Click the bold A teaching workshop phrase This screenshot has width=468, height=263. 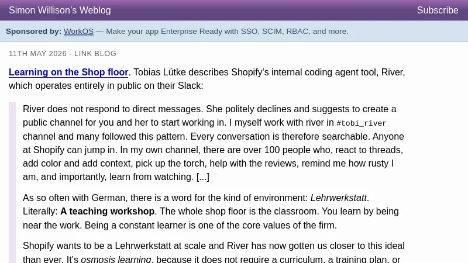pos(107,212)
